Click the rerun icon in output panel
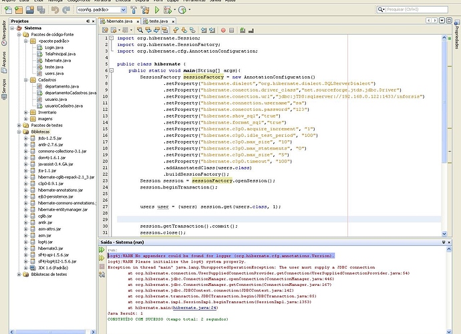 tap(102, 249)
